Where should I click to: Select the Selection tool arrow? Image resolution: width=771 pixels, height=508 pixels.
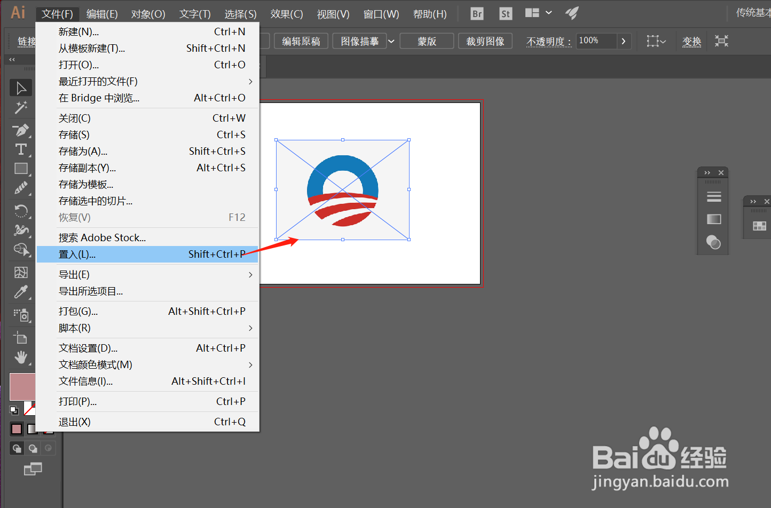(21, 88)
